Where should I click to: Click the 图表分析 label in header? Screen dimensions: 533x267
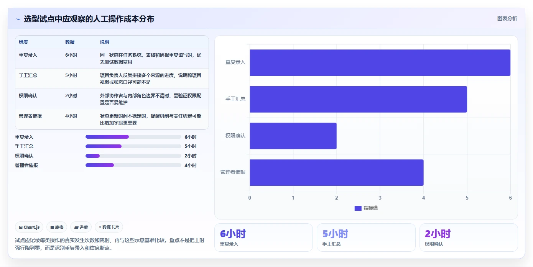pyautogui.click(x=507, y=18)
